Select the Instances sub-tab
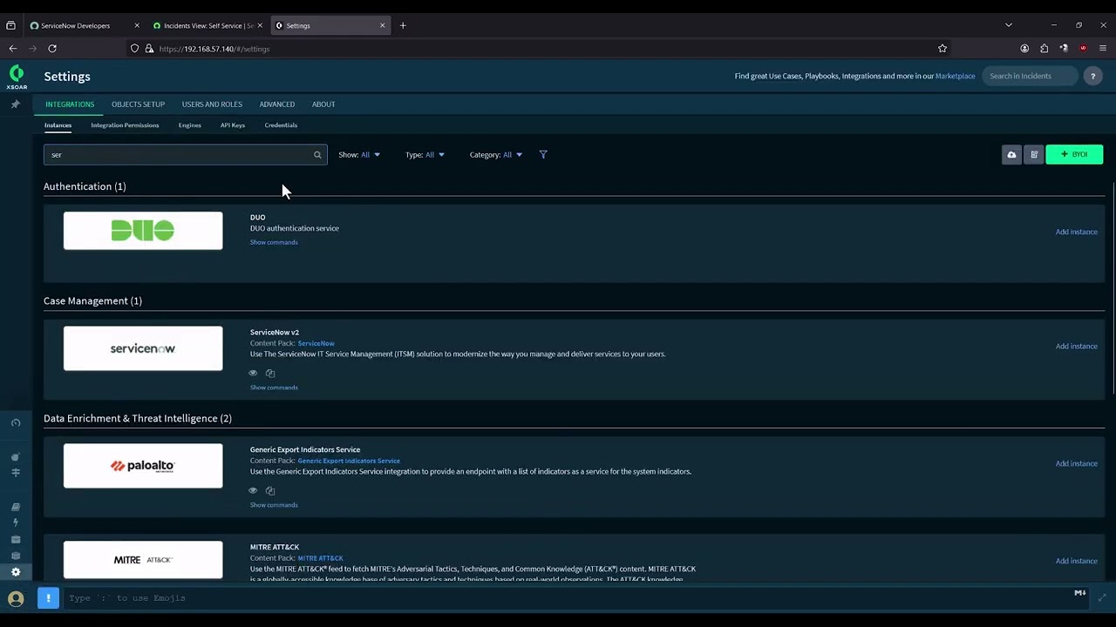This screenshot has width=1116, height=627. click(x=58, y=125)
